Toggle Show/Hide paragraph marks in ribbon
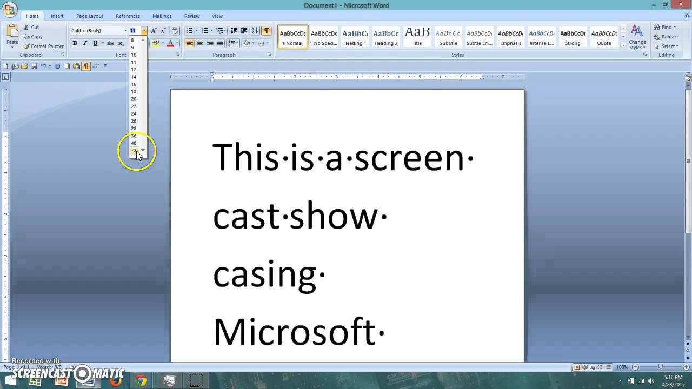This screenshot has width=692, height=389. [267, 31]
